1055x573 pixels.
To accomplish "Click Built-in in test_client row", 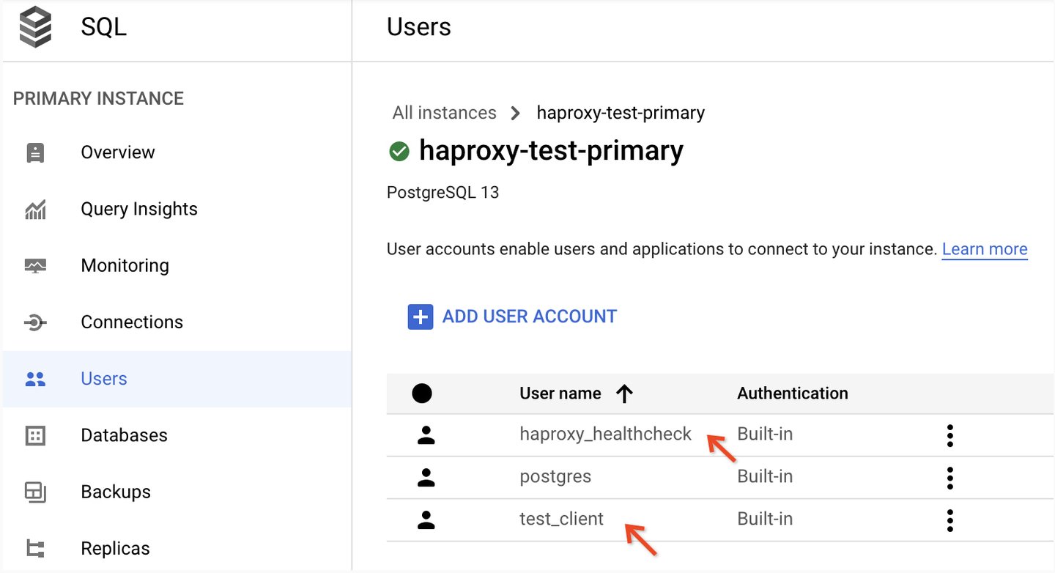I will 765,519.
